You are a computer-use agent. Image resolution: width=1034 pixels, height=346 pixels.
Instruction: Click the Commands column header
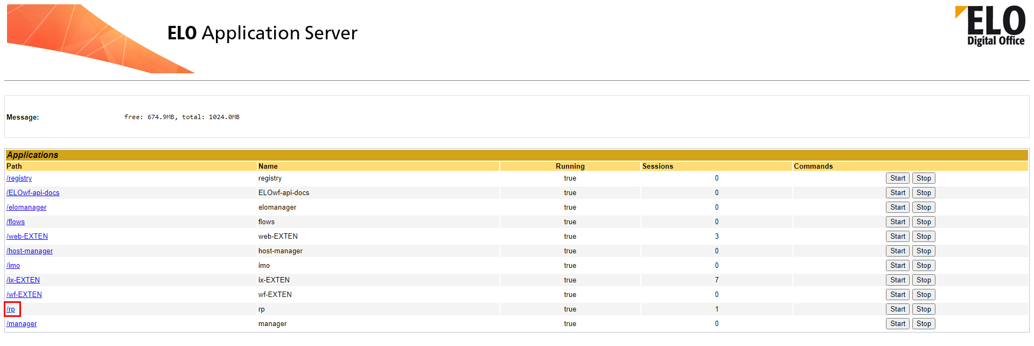point(813,167)
